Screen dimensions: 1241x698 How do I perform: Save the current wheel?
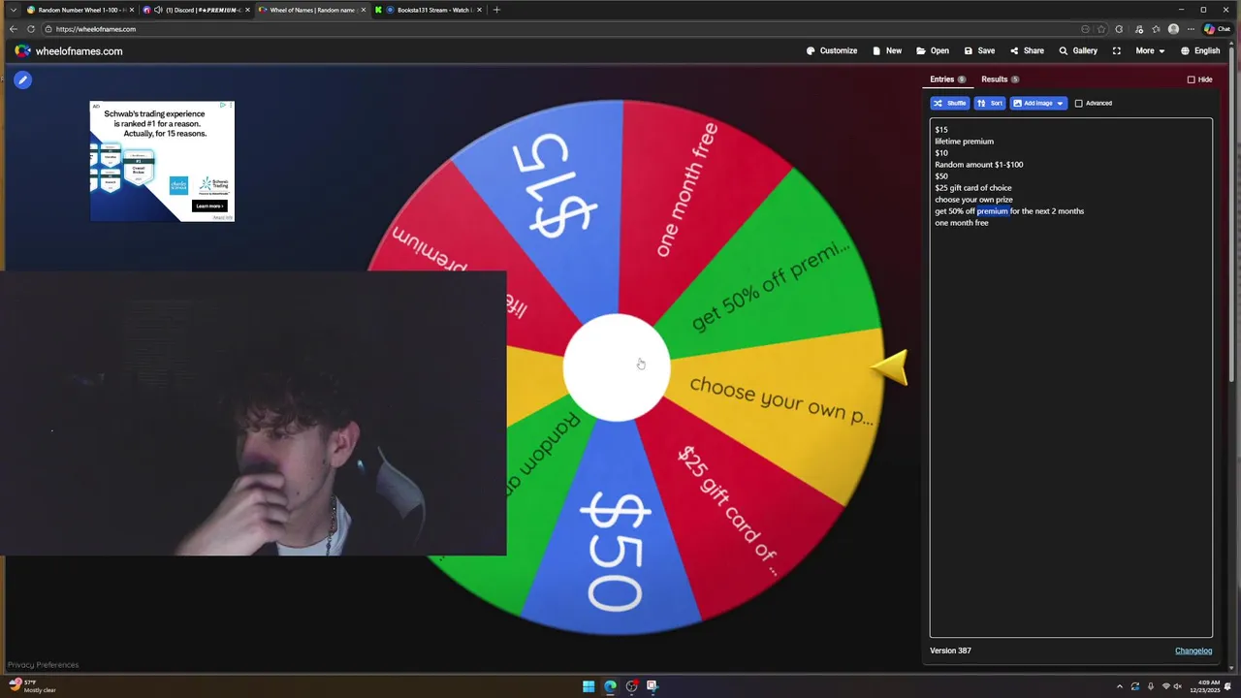point(979,50)
